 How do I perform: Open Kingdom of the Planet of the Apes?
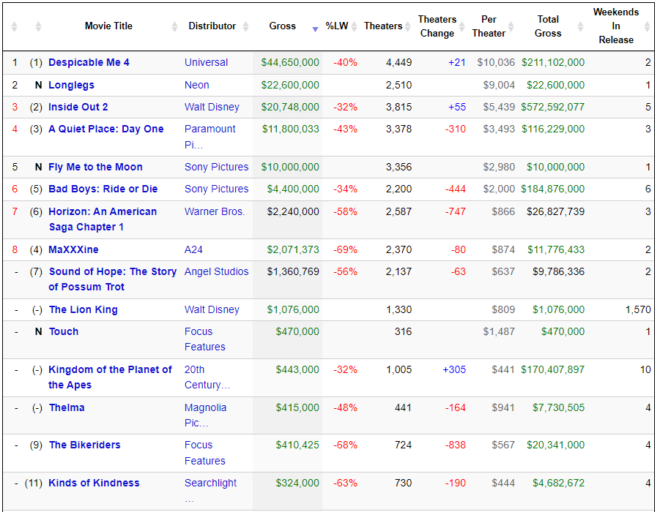click(110, 377)
